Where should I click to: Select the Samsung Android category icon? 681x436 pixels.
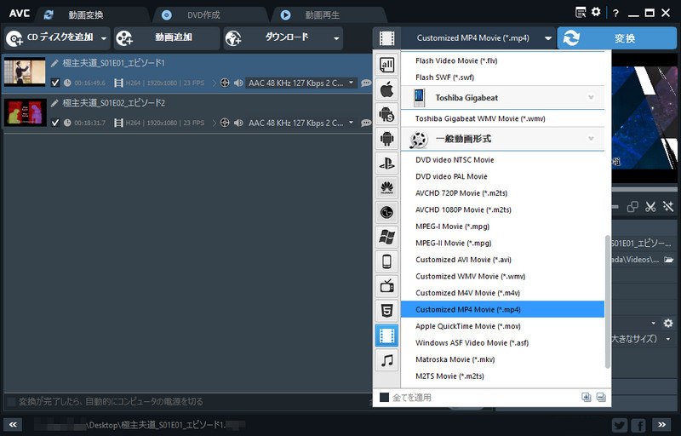(x=386, y=114)
